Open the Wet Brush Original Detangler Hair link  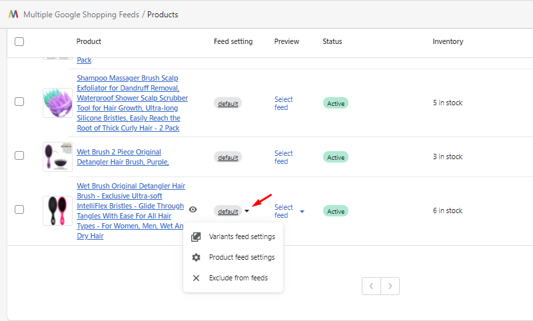[x=131, y=210]
